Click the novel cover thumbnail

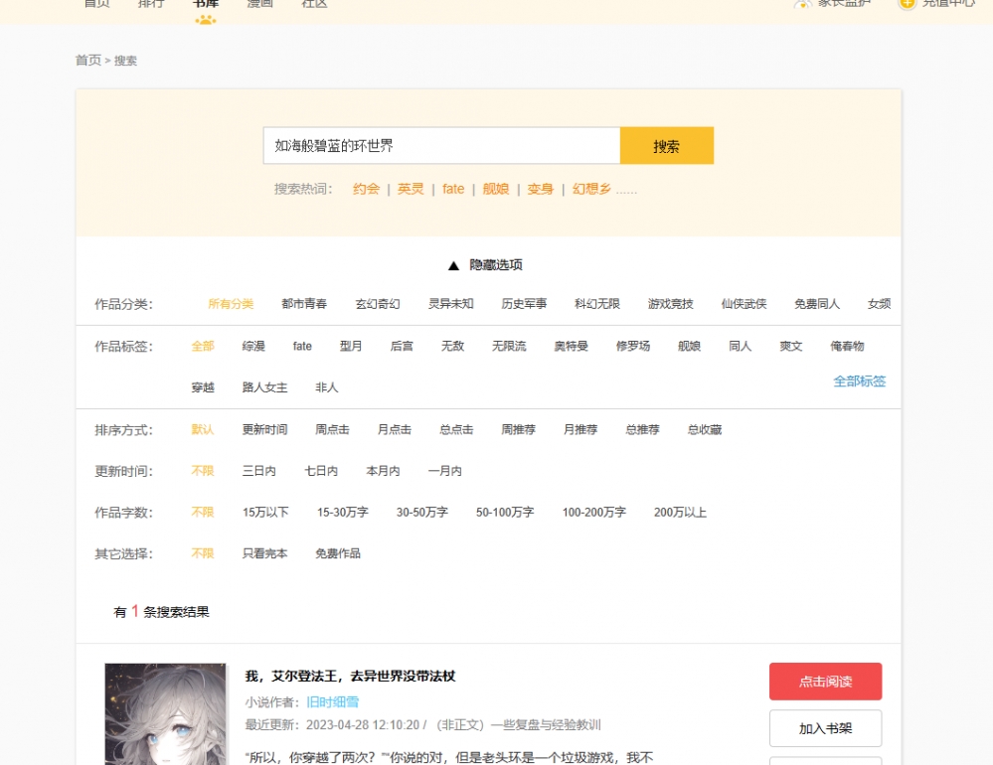pos(151,713)
